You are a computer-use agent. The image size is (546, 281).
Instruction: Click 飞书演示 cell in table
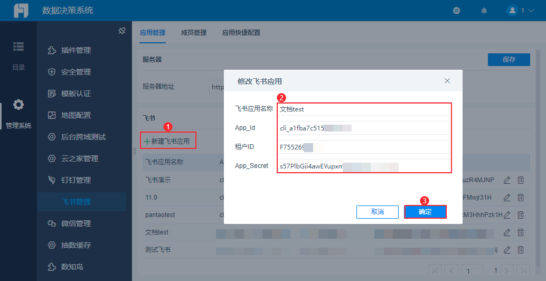click(158, 180)
